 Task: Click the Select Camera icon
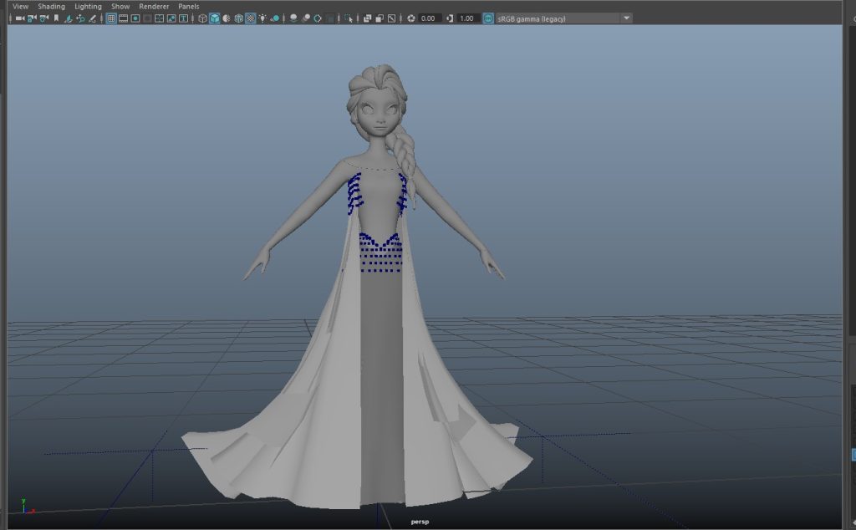20,18
